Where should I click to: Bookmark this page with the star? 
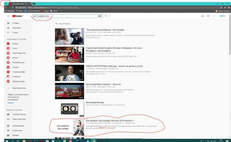221,8
